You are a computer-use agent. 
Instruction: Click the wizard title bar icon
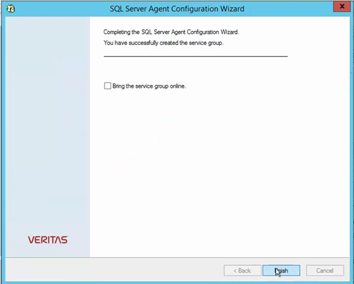10,9
